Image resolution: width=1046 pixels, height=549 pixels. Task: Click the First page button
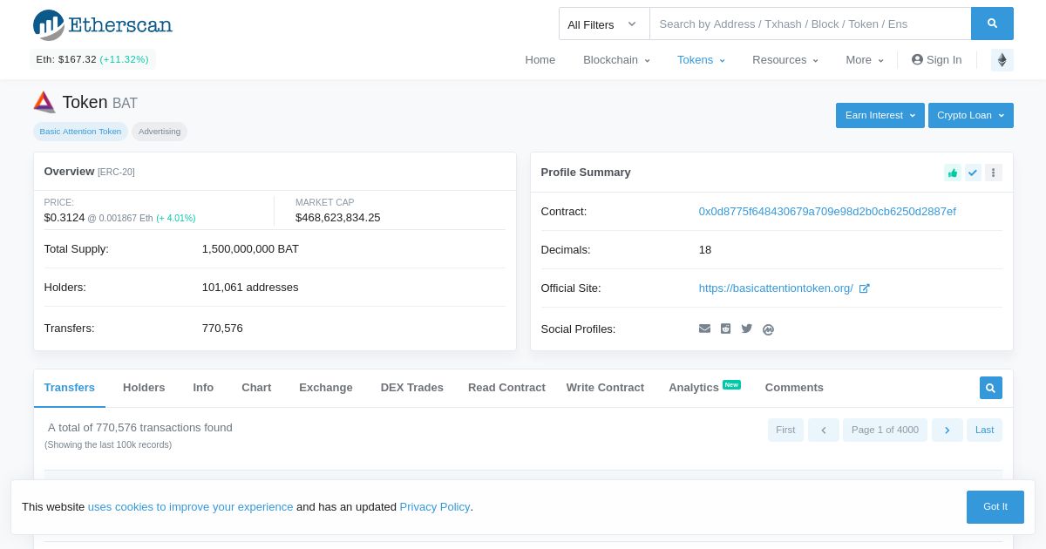click(785, 430)
